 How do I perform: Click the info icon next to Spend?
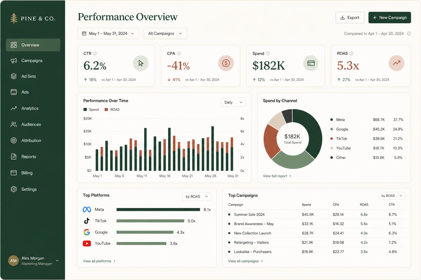pyautogui.click(x=268, y=54)
